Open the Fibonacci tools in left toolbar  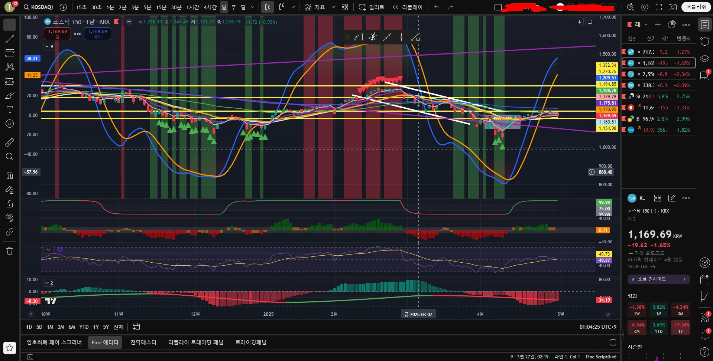10,53
